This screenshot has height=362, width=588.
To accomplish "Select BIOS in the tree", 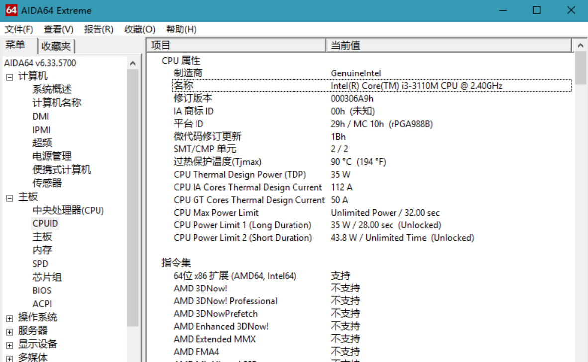I will [x=42, y=290].
